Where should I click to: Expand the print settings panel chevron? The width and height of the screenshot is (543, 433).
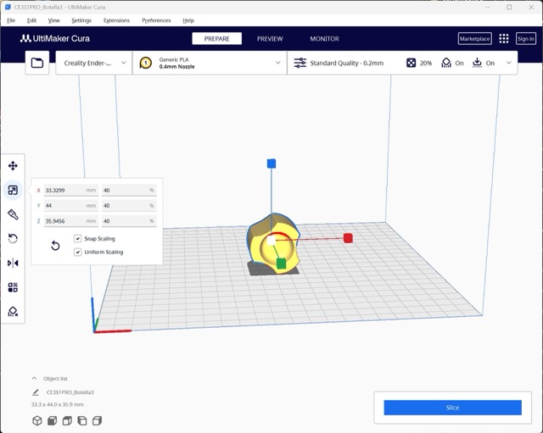coord(509,63)
